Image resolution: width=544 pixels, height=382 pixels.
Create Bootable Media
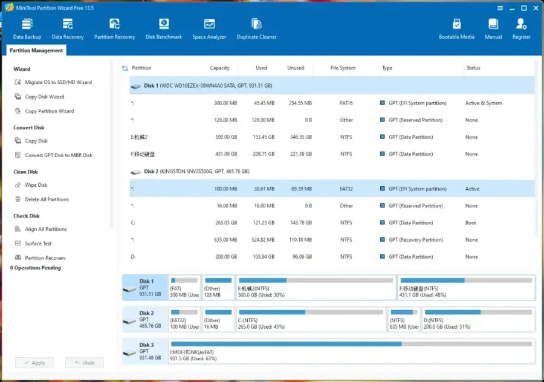click(x=456, y=29)
